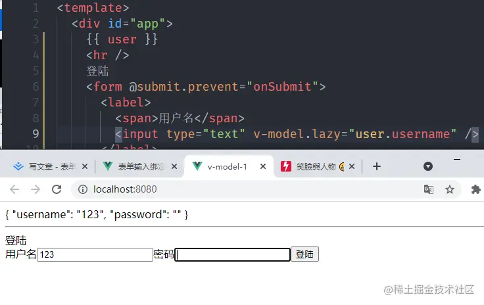Image resolution: width=484 pixels, height=305 pixels.
Task: Close the 写文章 tab
Action: (x=85, y=166)
